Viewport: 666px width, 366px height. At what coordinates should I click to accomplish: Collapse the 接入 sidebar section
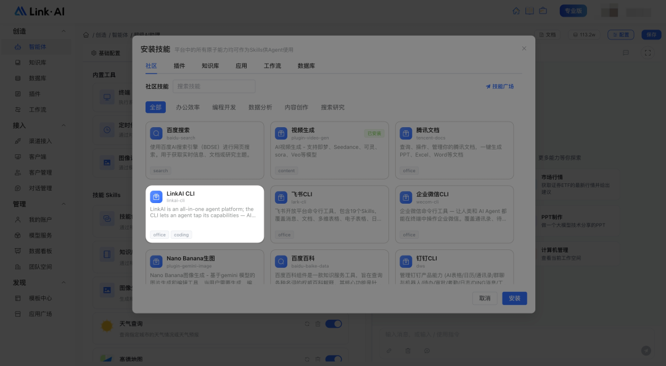click(64, 125)
